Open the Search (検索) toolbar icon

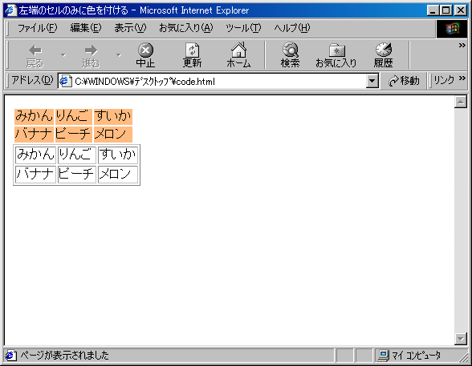pos(291,50)
